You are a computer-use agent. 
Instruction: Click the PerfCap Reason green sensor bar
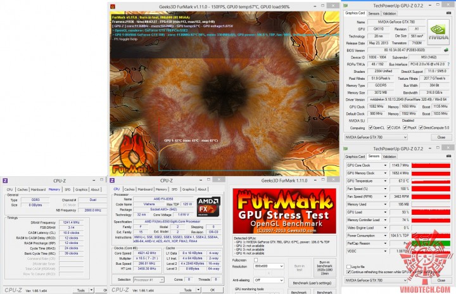[x=431, y=243]
